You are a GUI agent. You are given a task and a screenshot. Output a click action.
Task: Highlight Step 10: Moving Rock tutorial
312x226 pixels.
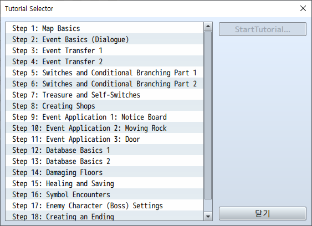105,128
